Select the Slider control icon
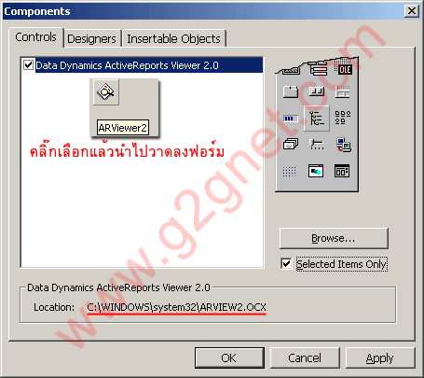424x378 pixels. [317, 145]
